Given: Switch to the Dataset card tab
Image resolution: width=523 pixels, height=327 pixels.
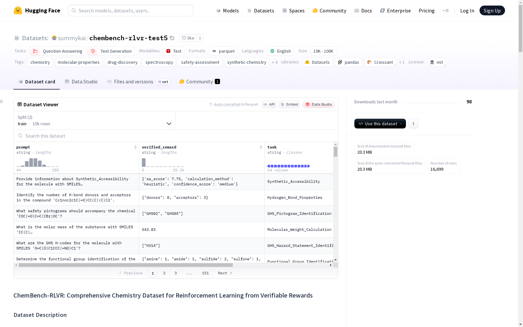Looking at the screenshot, I should 37,82.
